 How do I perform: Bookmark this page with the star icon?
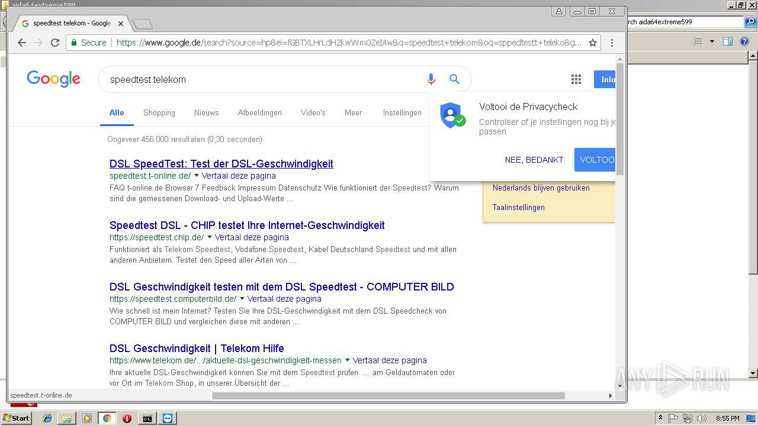coord(592,43)
